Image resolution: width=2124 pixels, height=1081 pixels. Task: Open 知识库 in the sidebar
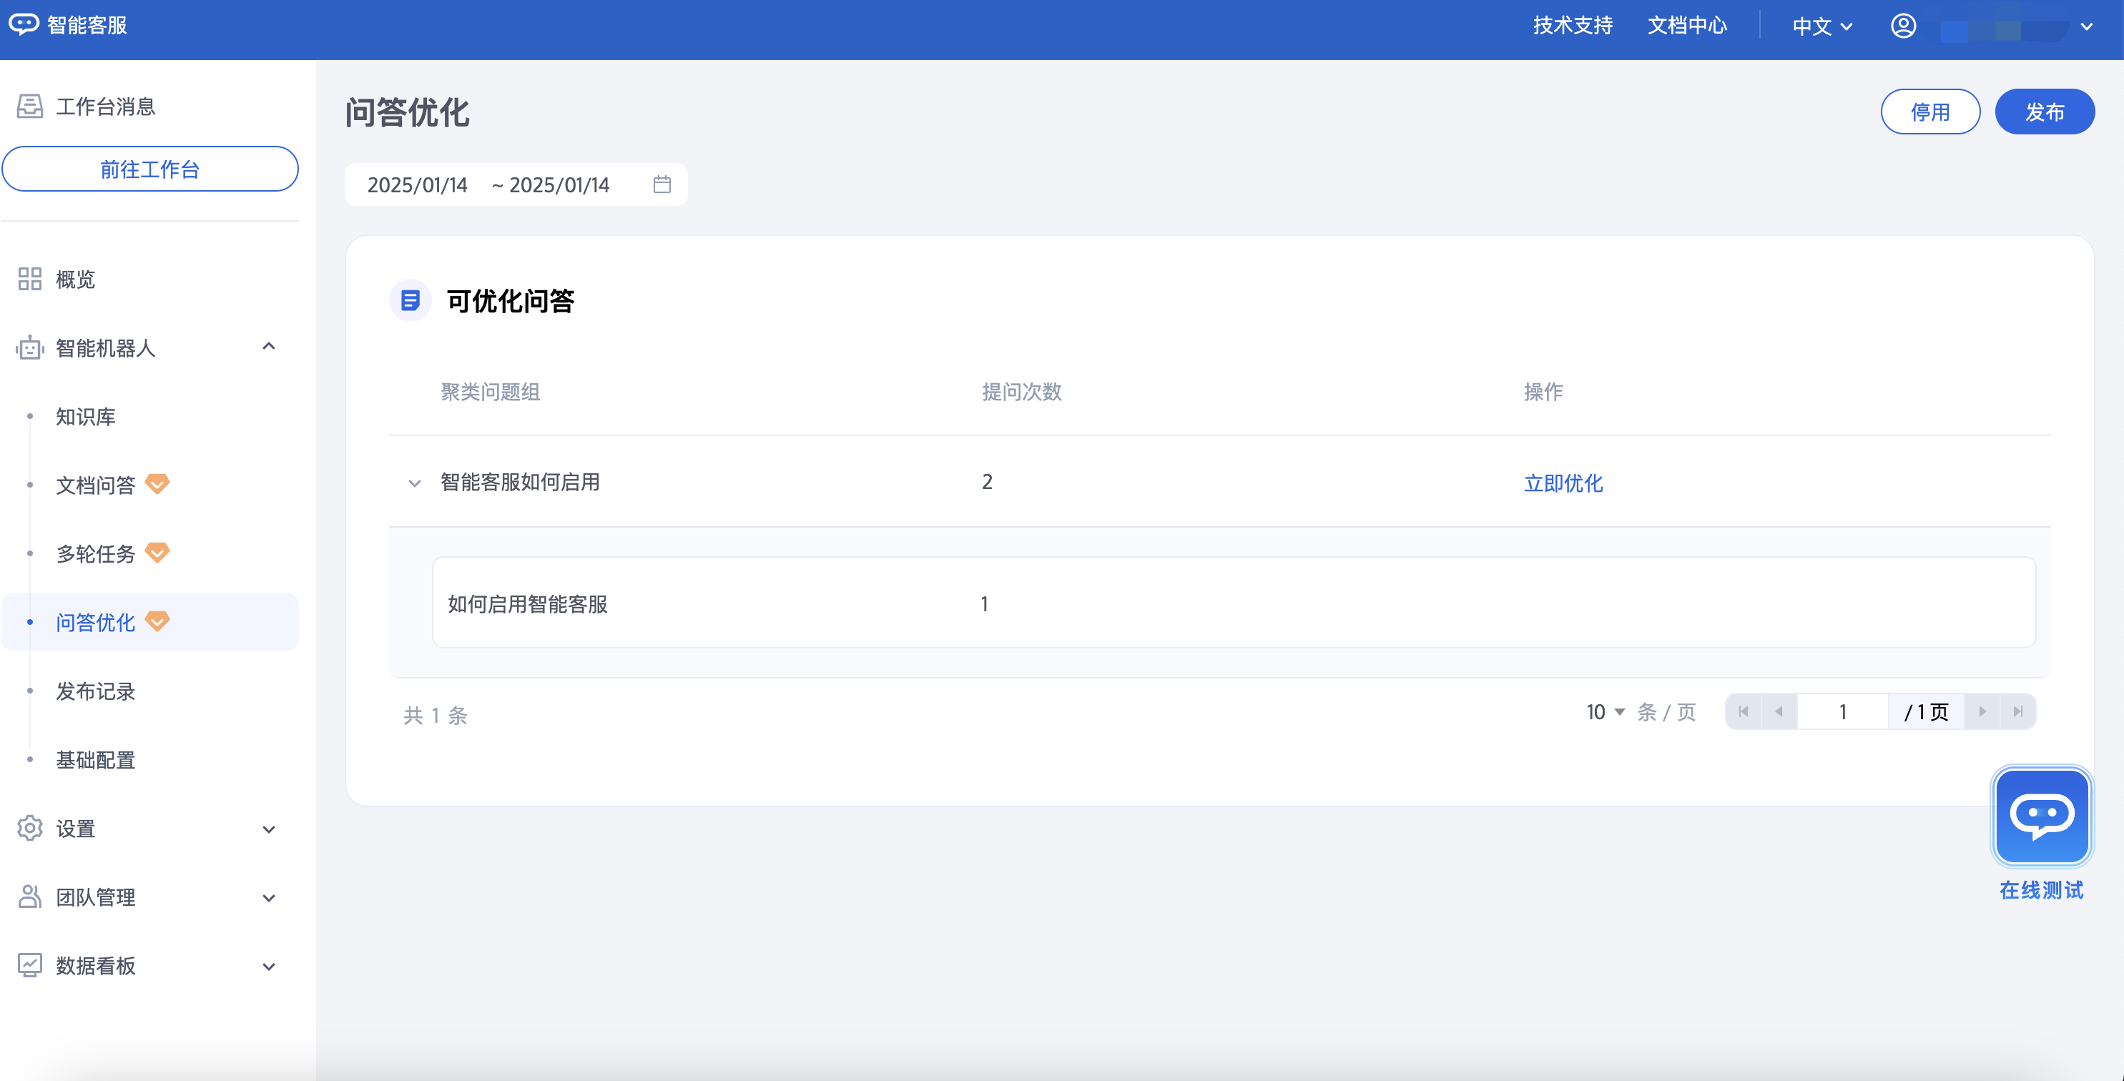86,418
